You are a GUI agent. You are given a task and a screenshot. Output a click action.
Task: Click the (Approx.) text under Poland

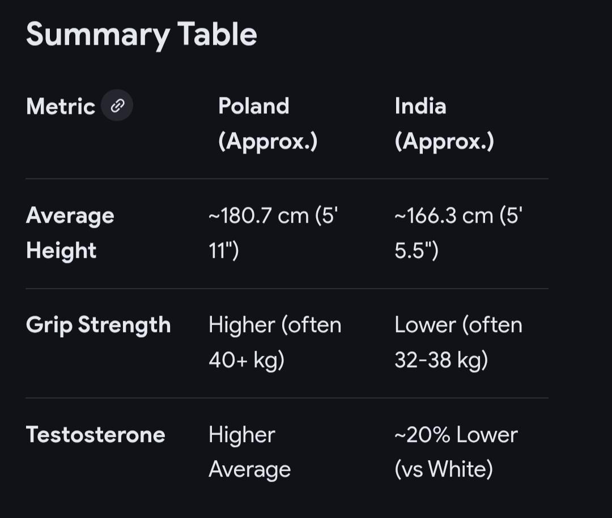(x=268, y=141)
